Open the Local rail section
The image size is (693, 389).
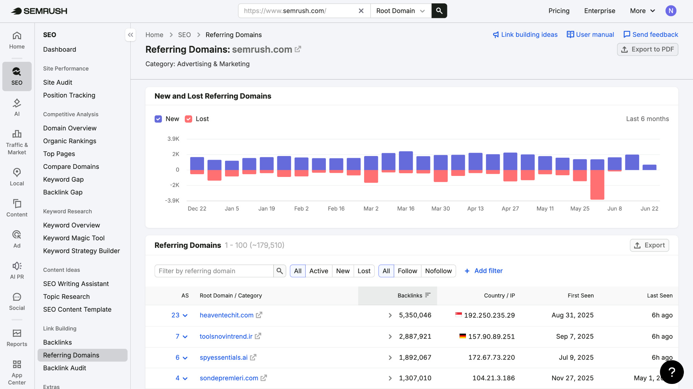pyautogui.click(x=17, y=177)
